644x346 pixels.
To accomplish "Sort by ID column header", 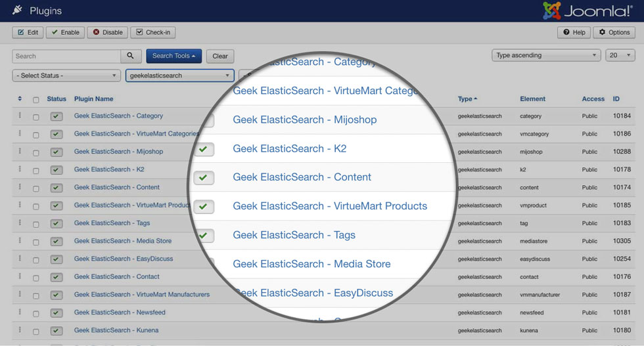I will pyautogui.click(x=616, y=99).
